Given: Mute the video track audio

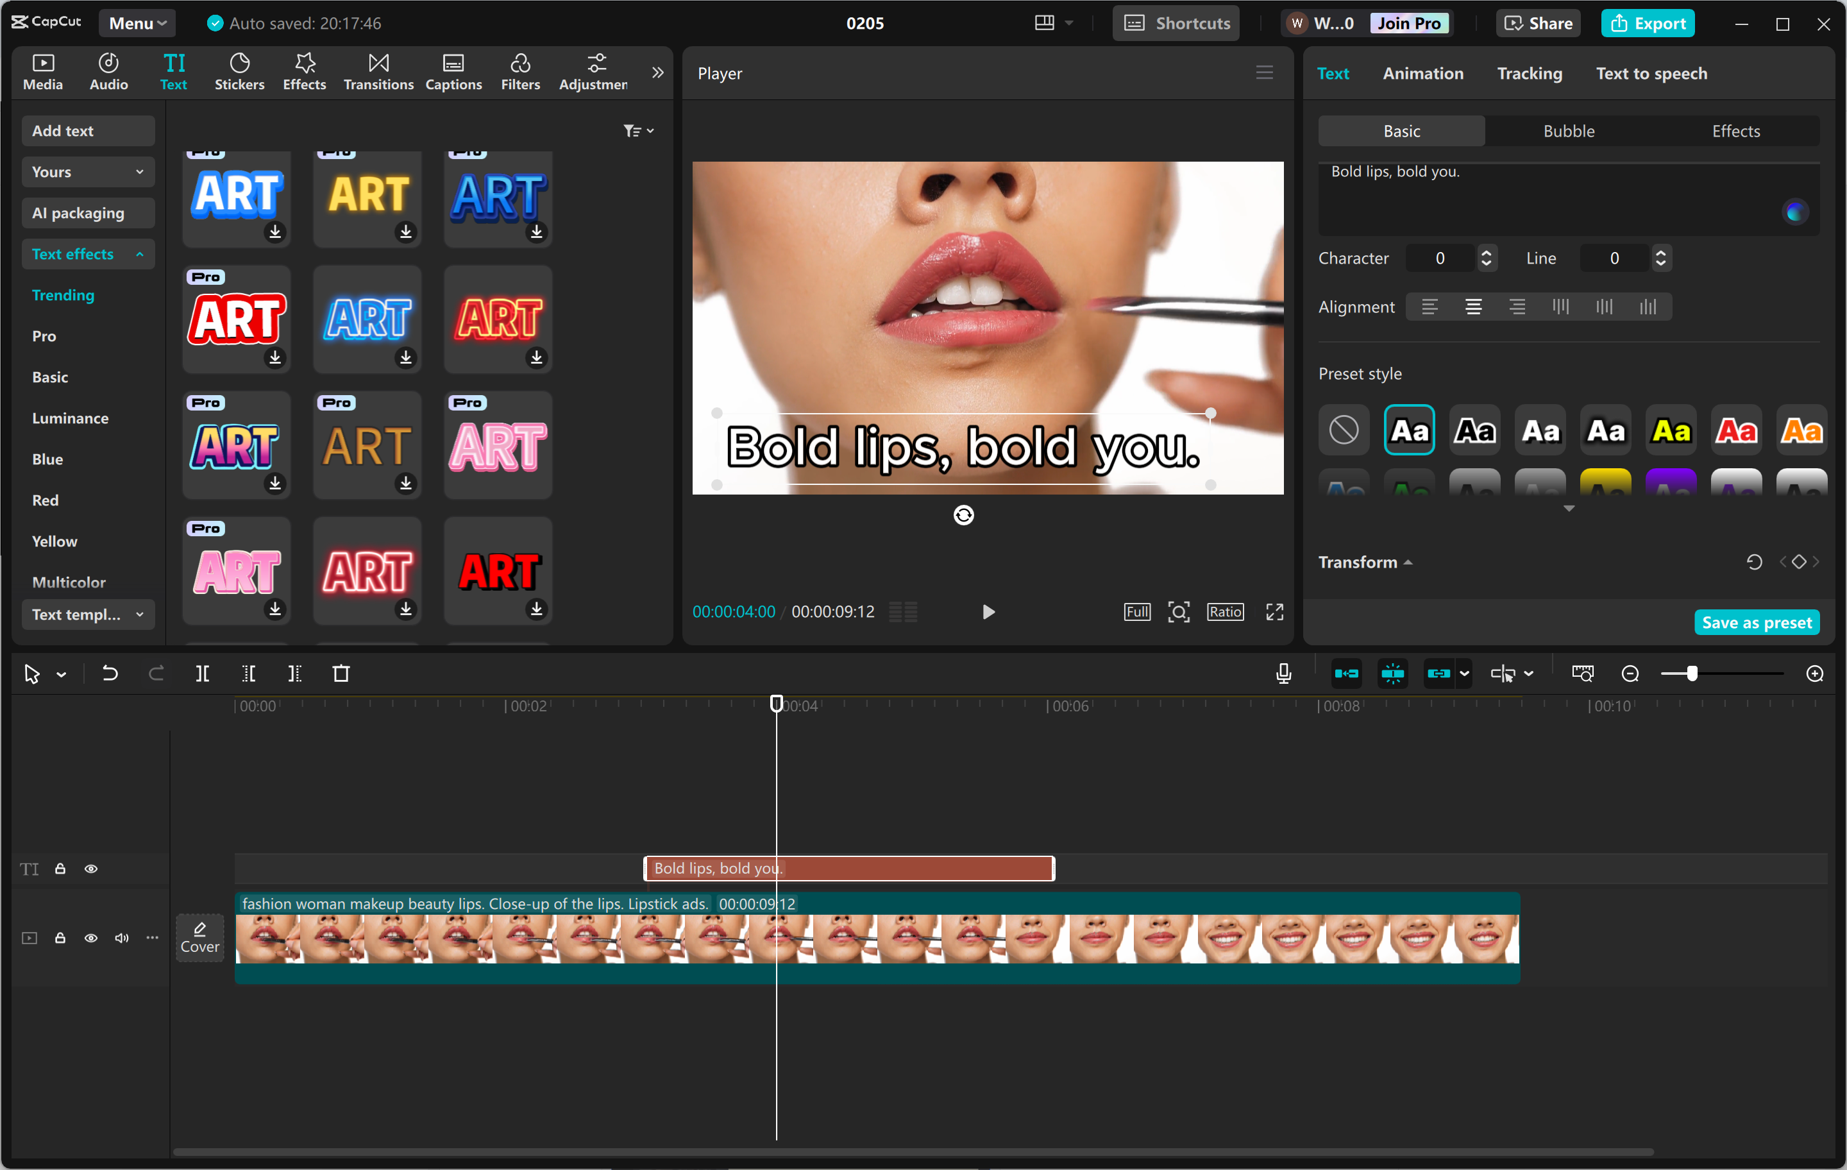Looking at the screenshot, I should point(121,938).
